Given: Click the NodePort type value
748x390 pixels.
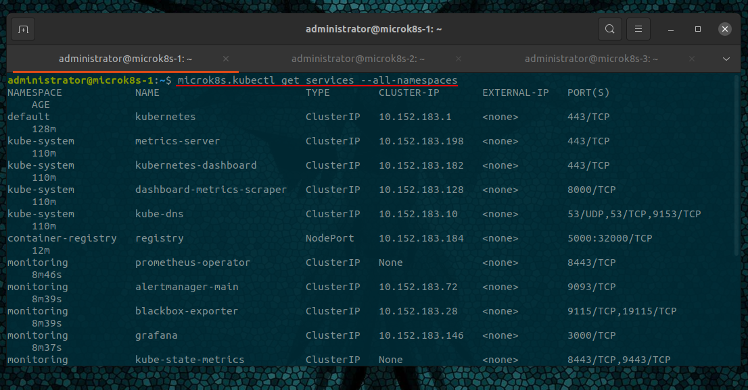Looking at the screenshot, I should pos(329,238).
